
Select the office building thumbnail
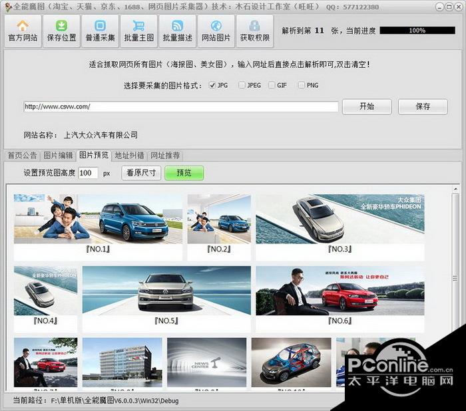122,362
